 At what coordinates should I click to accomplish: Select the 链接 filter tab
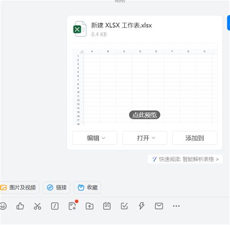click(57, 187)
